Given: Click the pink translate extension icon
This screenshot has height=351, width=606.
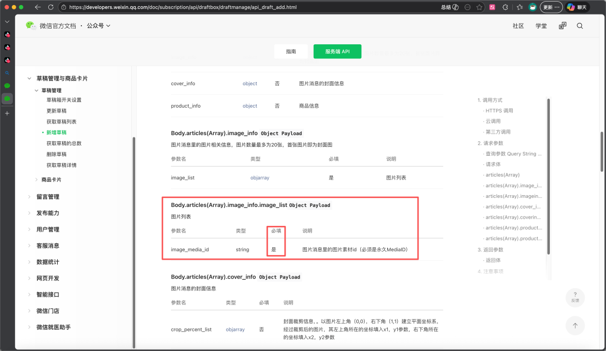Looking at the screenshot, I should pos(492,7).
